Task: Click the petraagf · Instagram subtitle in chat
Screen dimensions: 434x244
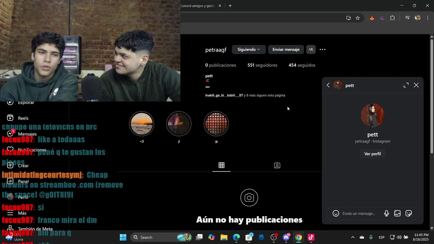Action: click(373, 141)
